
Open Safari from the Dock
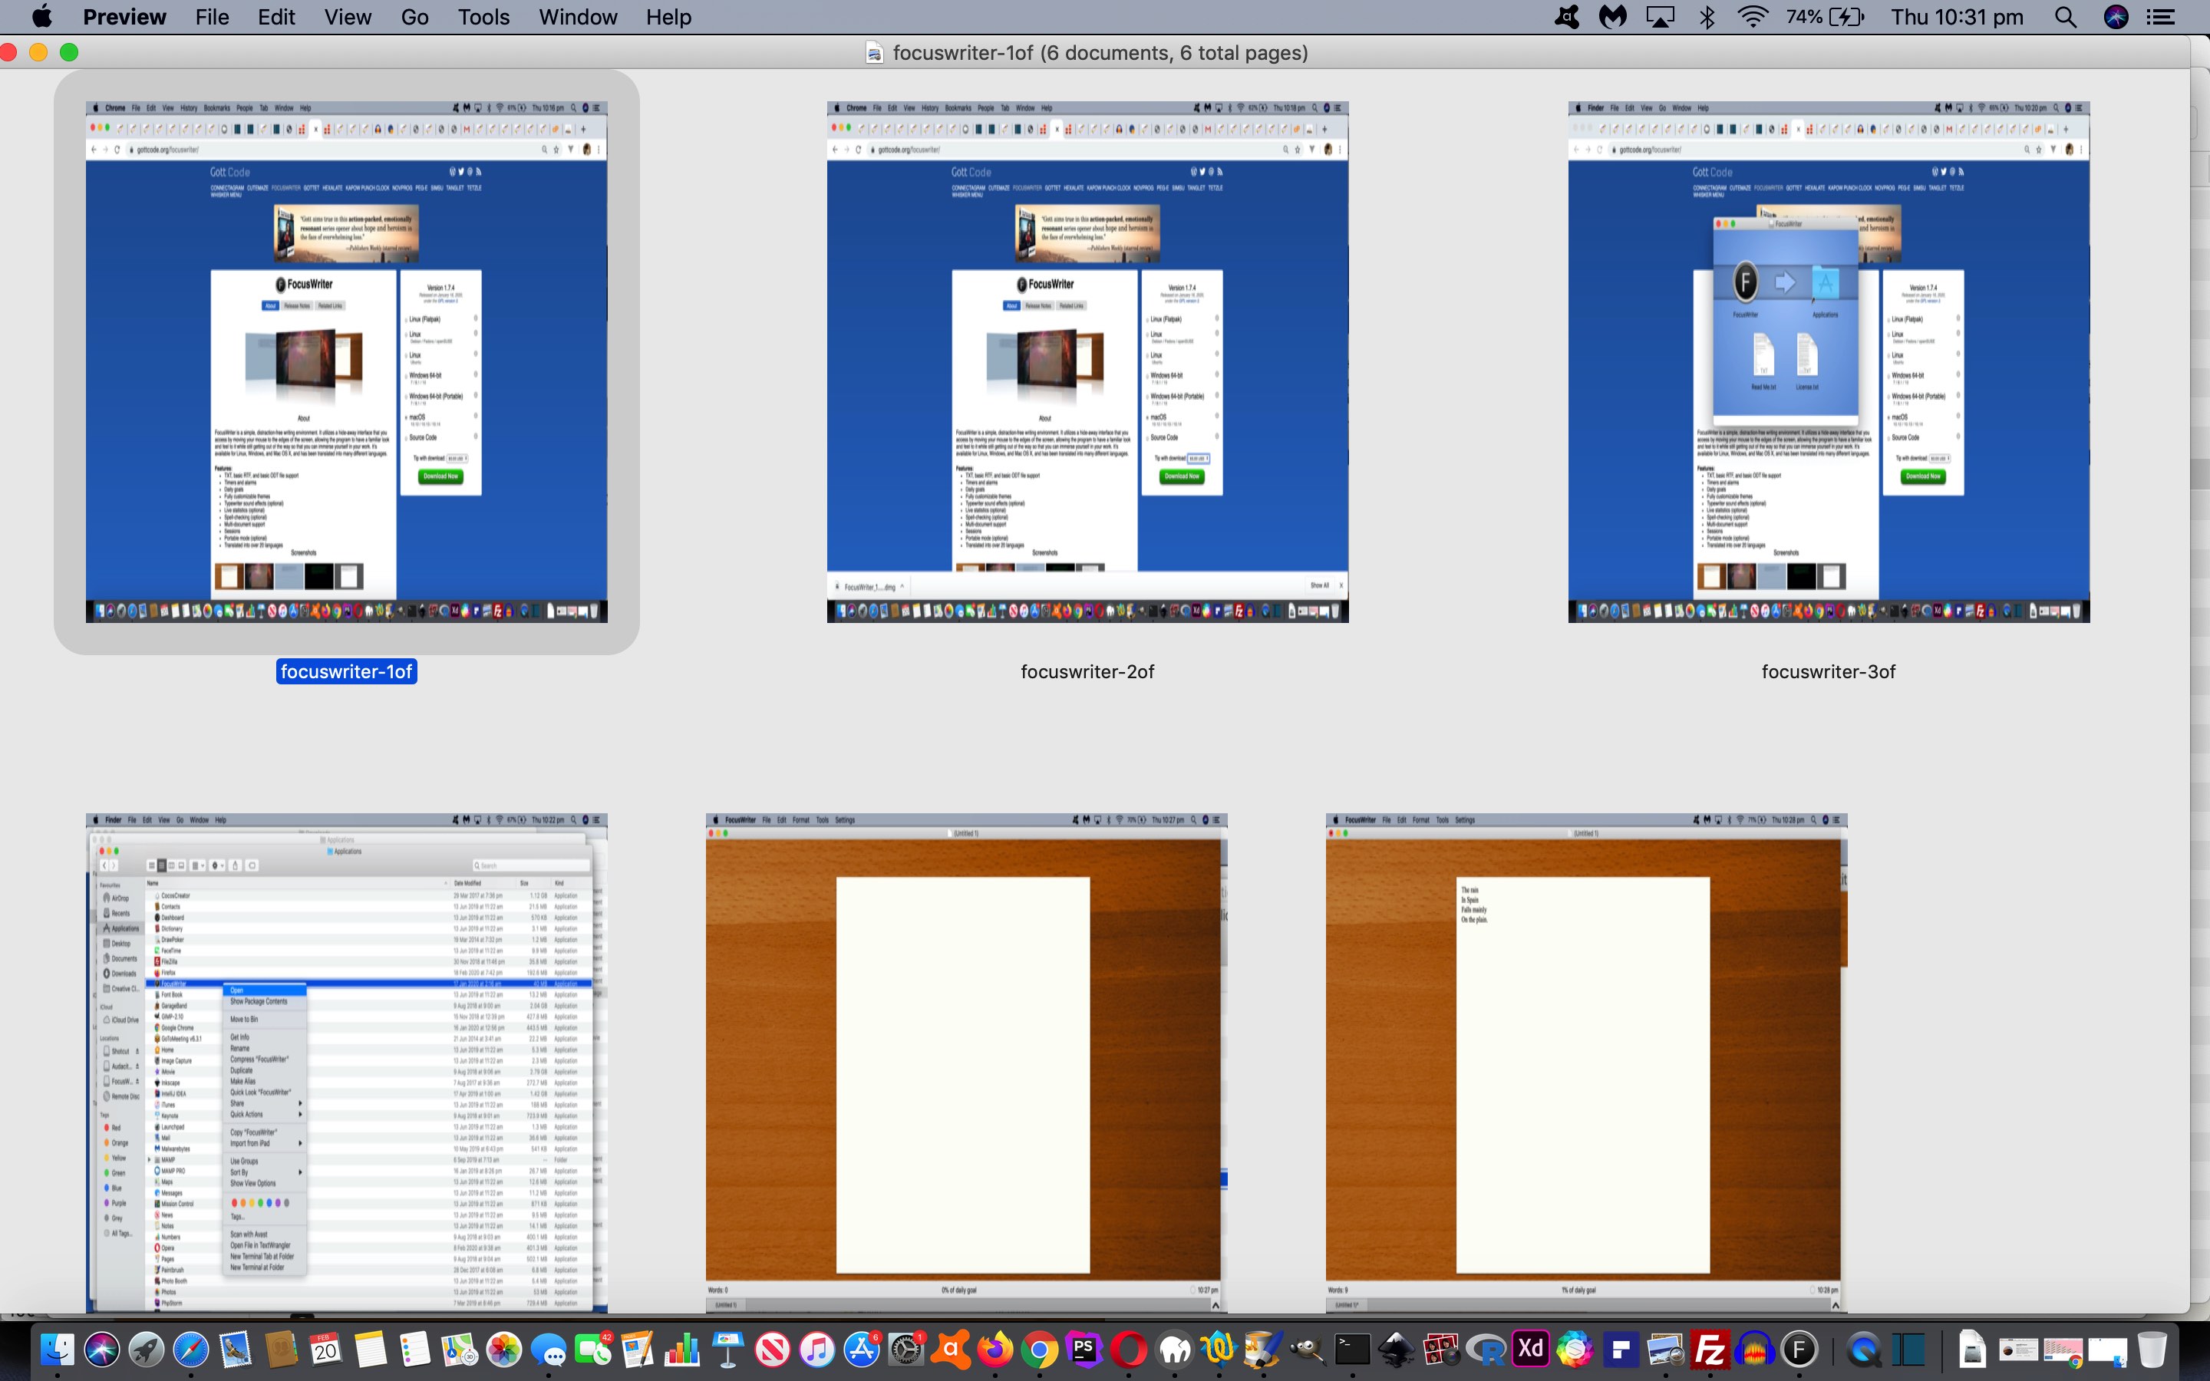click(x=191, y=1349)
